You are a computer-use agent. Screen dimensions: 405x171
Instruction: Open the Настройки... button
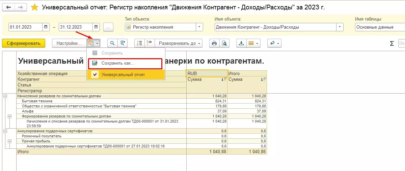click(x=69, y=43)
